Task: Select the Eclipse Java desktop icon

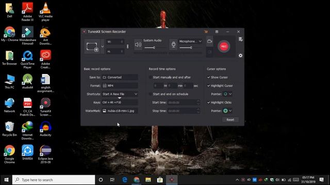Action: (x=45, y=154)
